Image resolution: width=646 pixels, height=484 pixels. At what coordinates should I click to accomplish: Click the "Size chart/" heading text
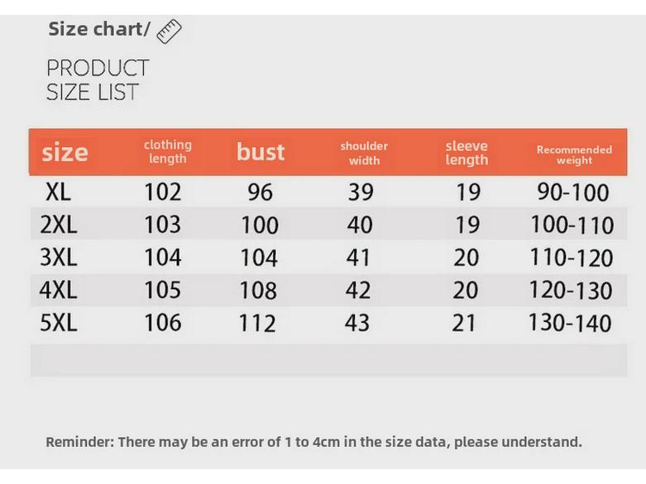[x=99, y=29]
